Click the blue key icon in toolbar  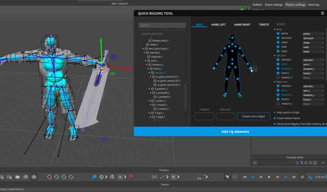94,177
